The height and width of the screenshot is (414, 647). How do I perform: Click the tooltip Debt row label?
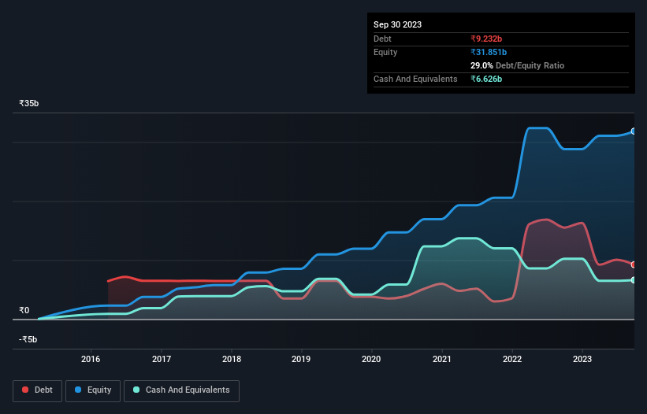[382, 39]
